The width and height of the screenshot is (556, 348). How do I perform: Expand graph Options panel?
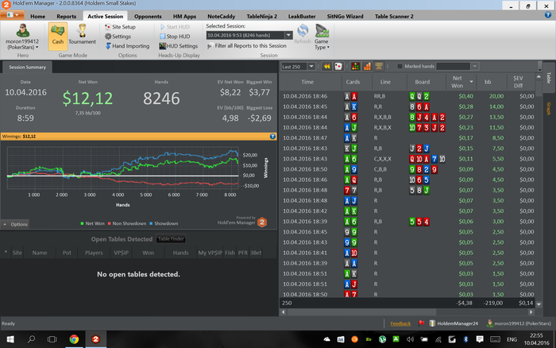pyautogui.click(x=15, y=224)
